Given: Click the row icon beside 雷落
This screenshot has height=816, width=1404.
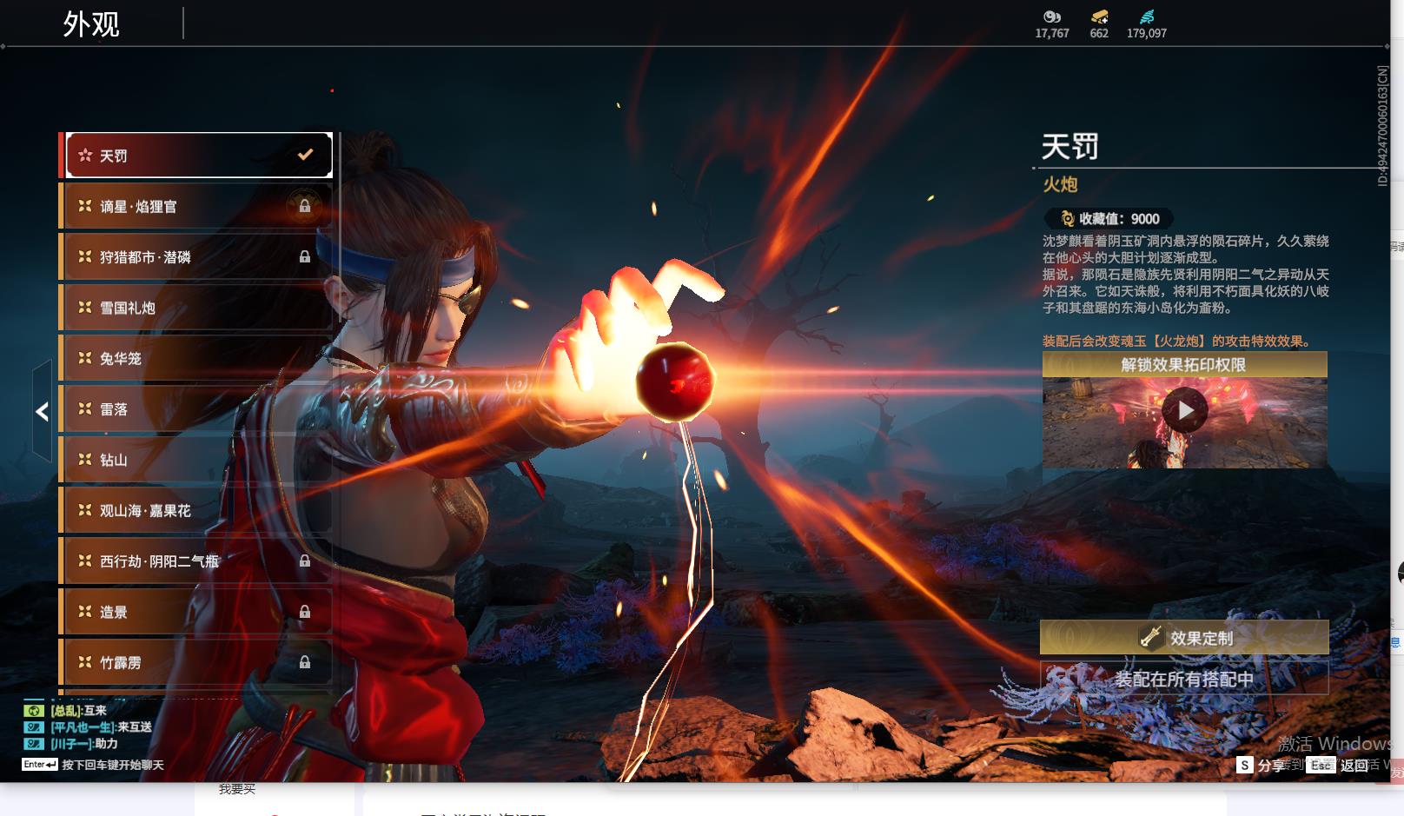Looking at the screenshot, I should (x=85, y=408).
